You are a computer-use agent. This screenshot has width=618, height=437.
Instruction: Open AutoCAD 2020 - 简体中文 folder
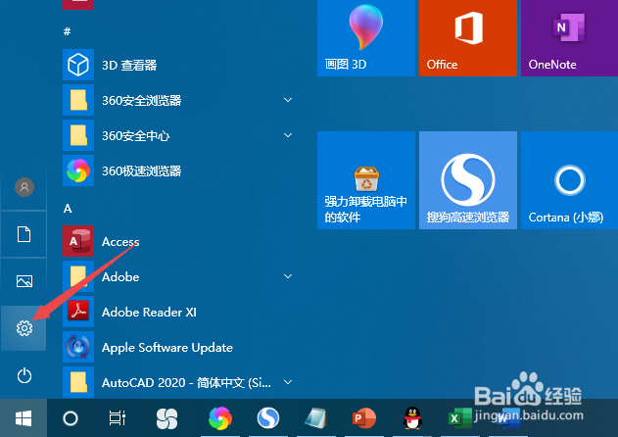click(x=179, y=382)
